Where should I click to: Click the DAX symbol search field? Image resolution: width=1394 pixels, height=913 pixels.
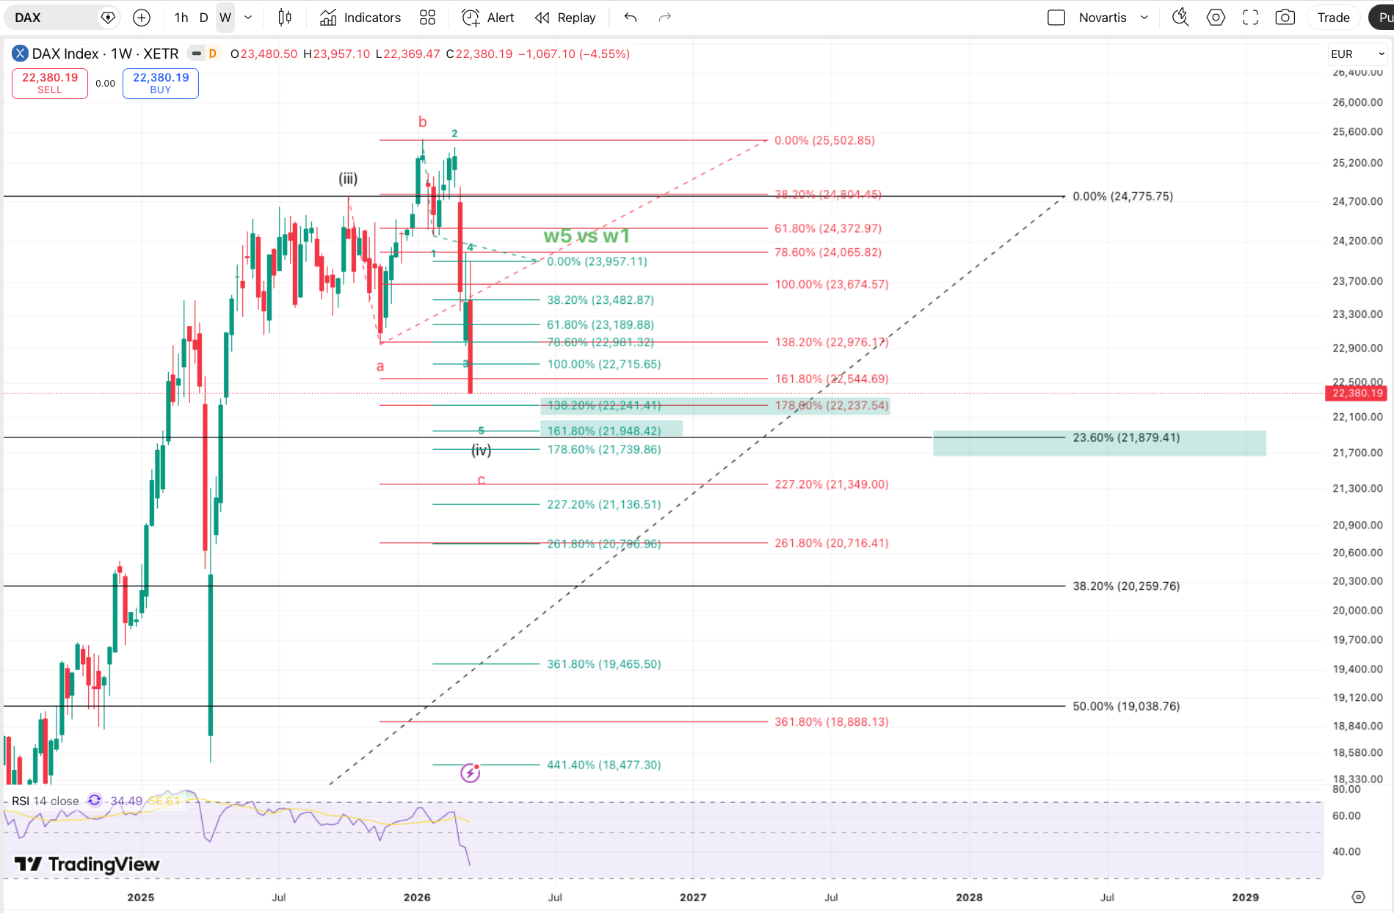click(55, 18)
